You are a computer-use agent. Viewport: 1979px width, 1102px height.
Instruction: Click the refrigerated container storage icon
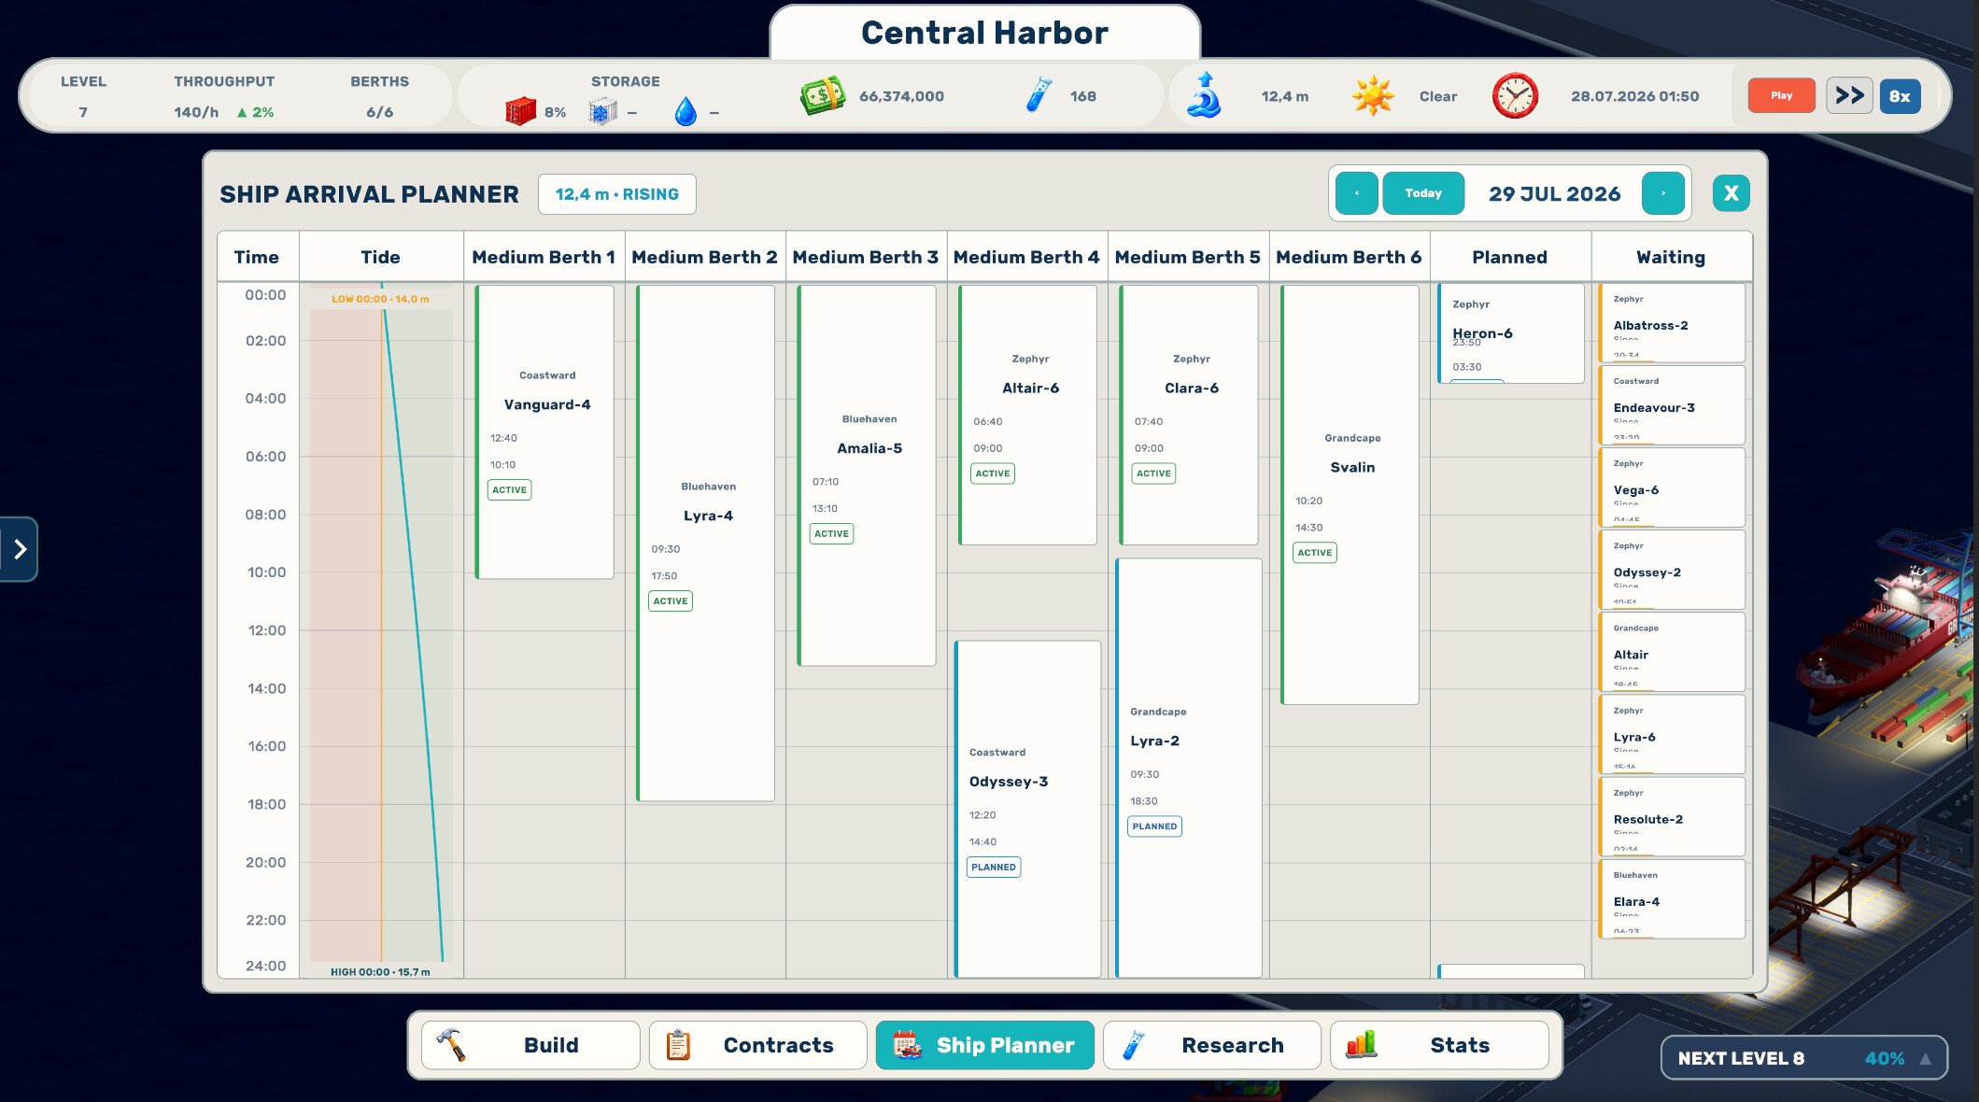(x=602, y=111)
